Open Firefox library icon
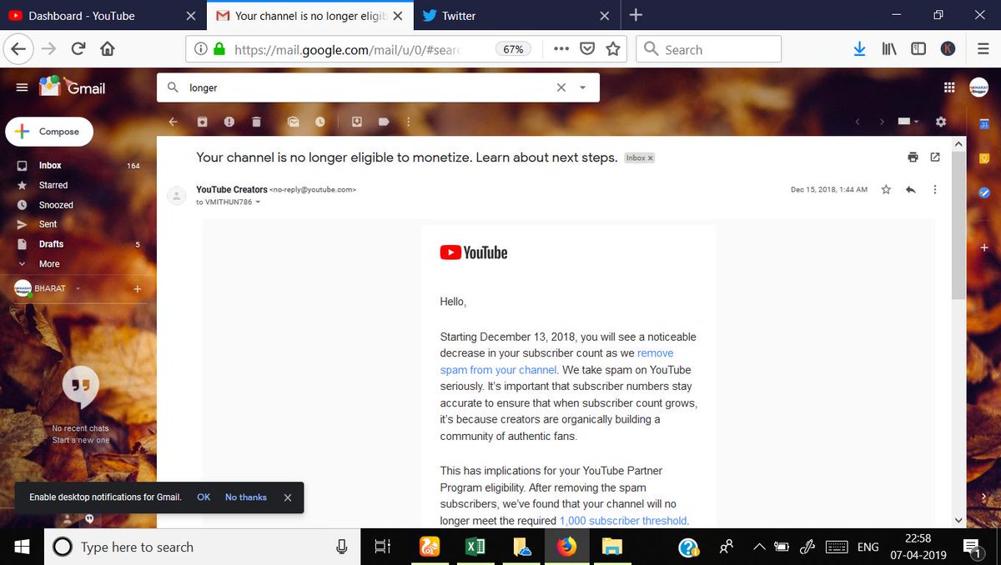This screenshot has height=565, width=1001. pyautogui.click(x=889, y=49)
